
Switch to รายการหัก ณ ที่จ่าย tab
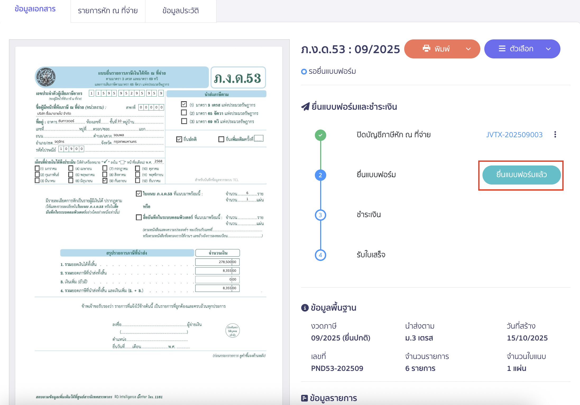pyautogui.click(x=108, y=11)
